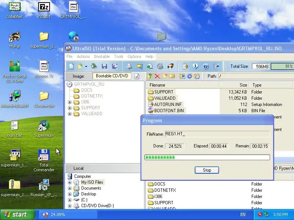Viewport: 294px width, 220px height.
Task: Select the Total Commander desktop icon
Action: [x=44, y=161]
